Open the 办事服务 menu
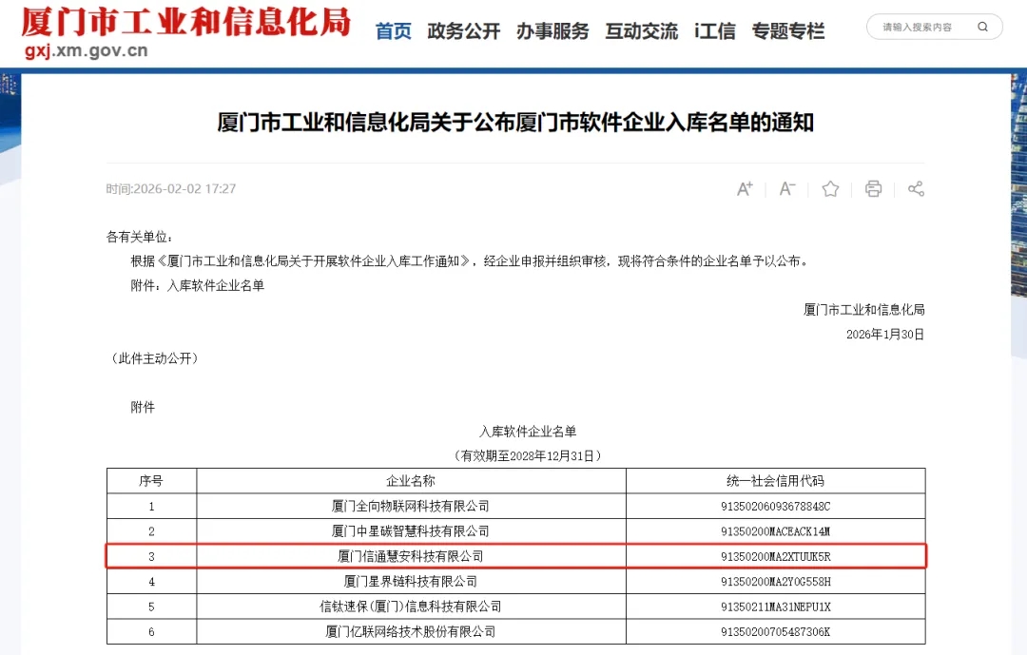 click(552, 31)
